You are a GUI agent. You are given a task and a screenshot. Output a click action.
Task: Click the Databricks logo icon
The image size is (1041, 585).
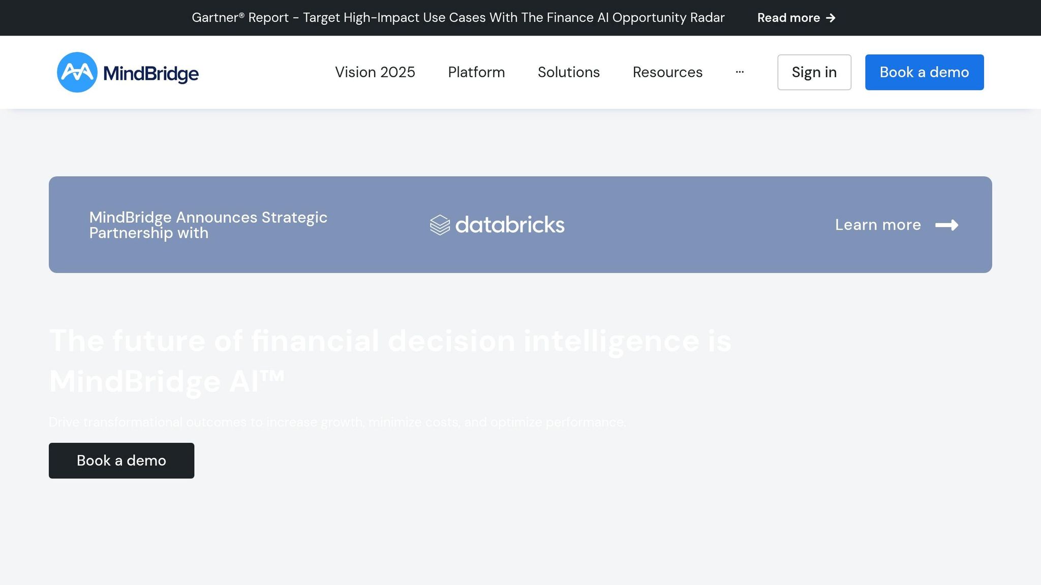tap(440, 225)
